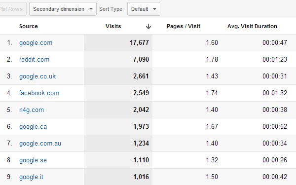Click the 1.43 pages per visit cell
Screen dimensions: 296x185
click(212, 76)
